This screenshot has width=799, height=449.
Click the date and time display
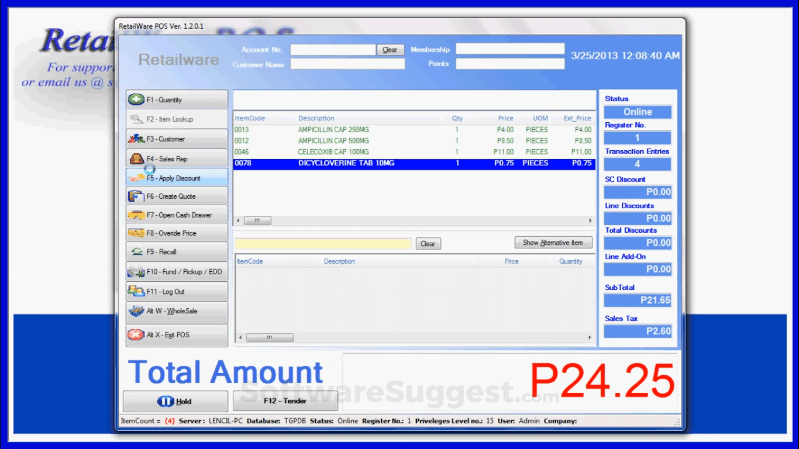click(625, 56)
